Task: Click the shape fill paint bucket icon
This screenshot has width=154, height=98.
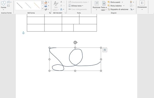Action: [46, 2]
